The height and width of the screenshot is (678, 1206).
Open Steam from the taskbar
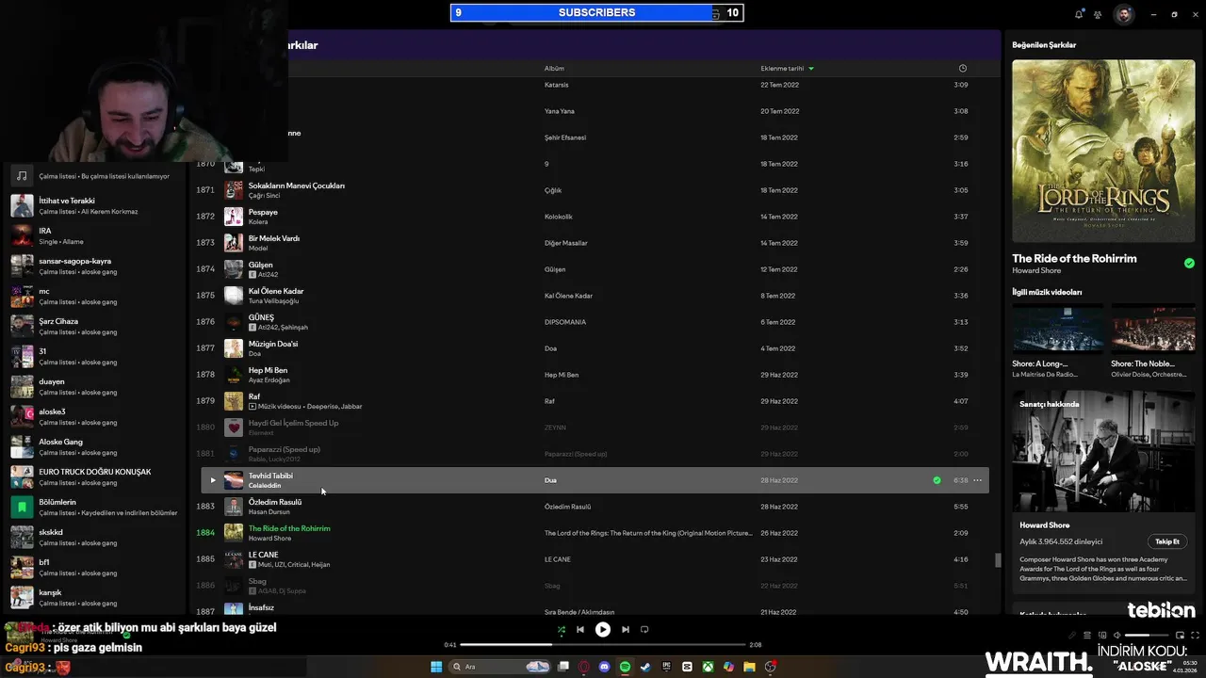point(645,667)
